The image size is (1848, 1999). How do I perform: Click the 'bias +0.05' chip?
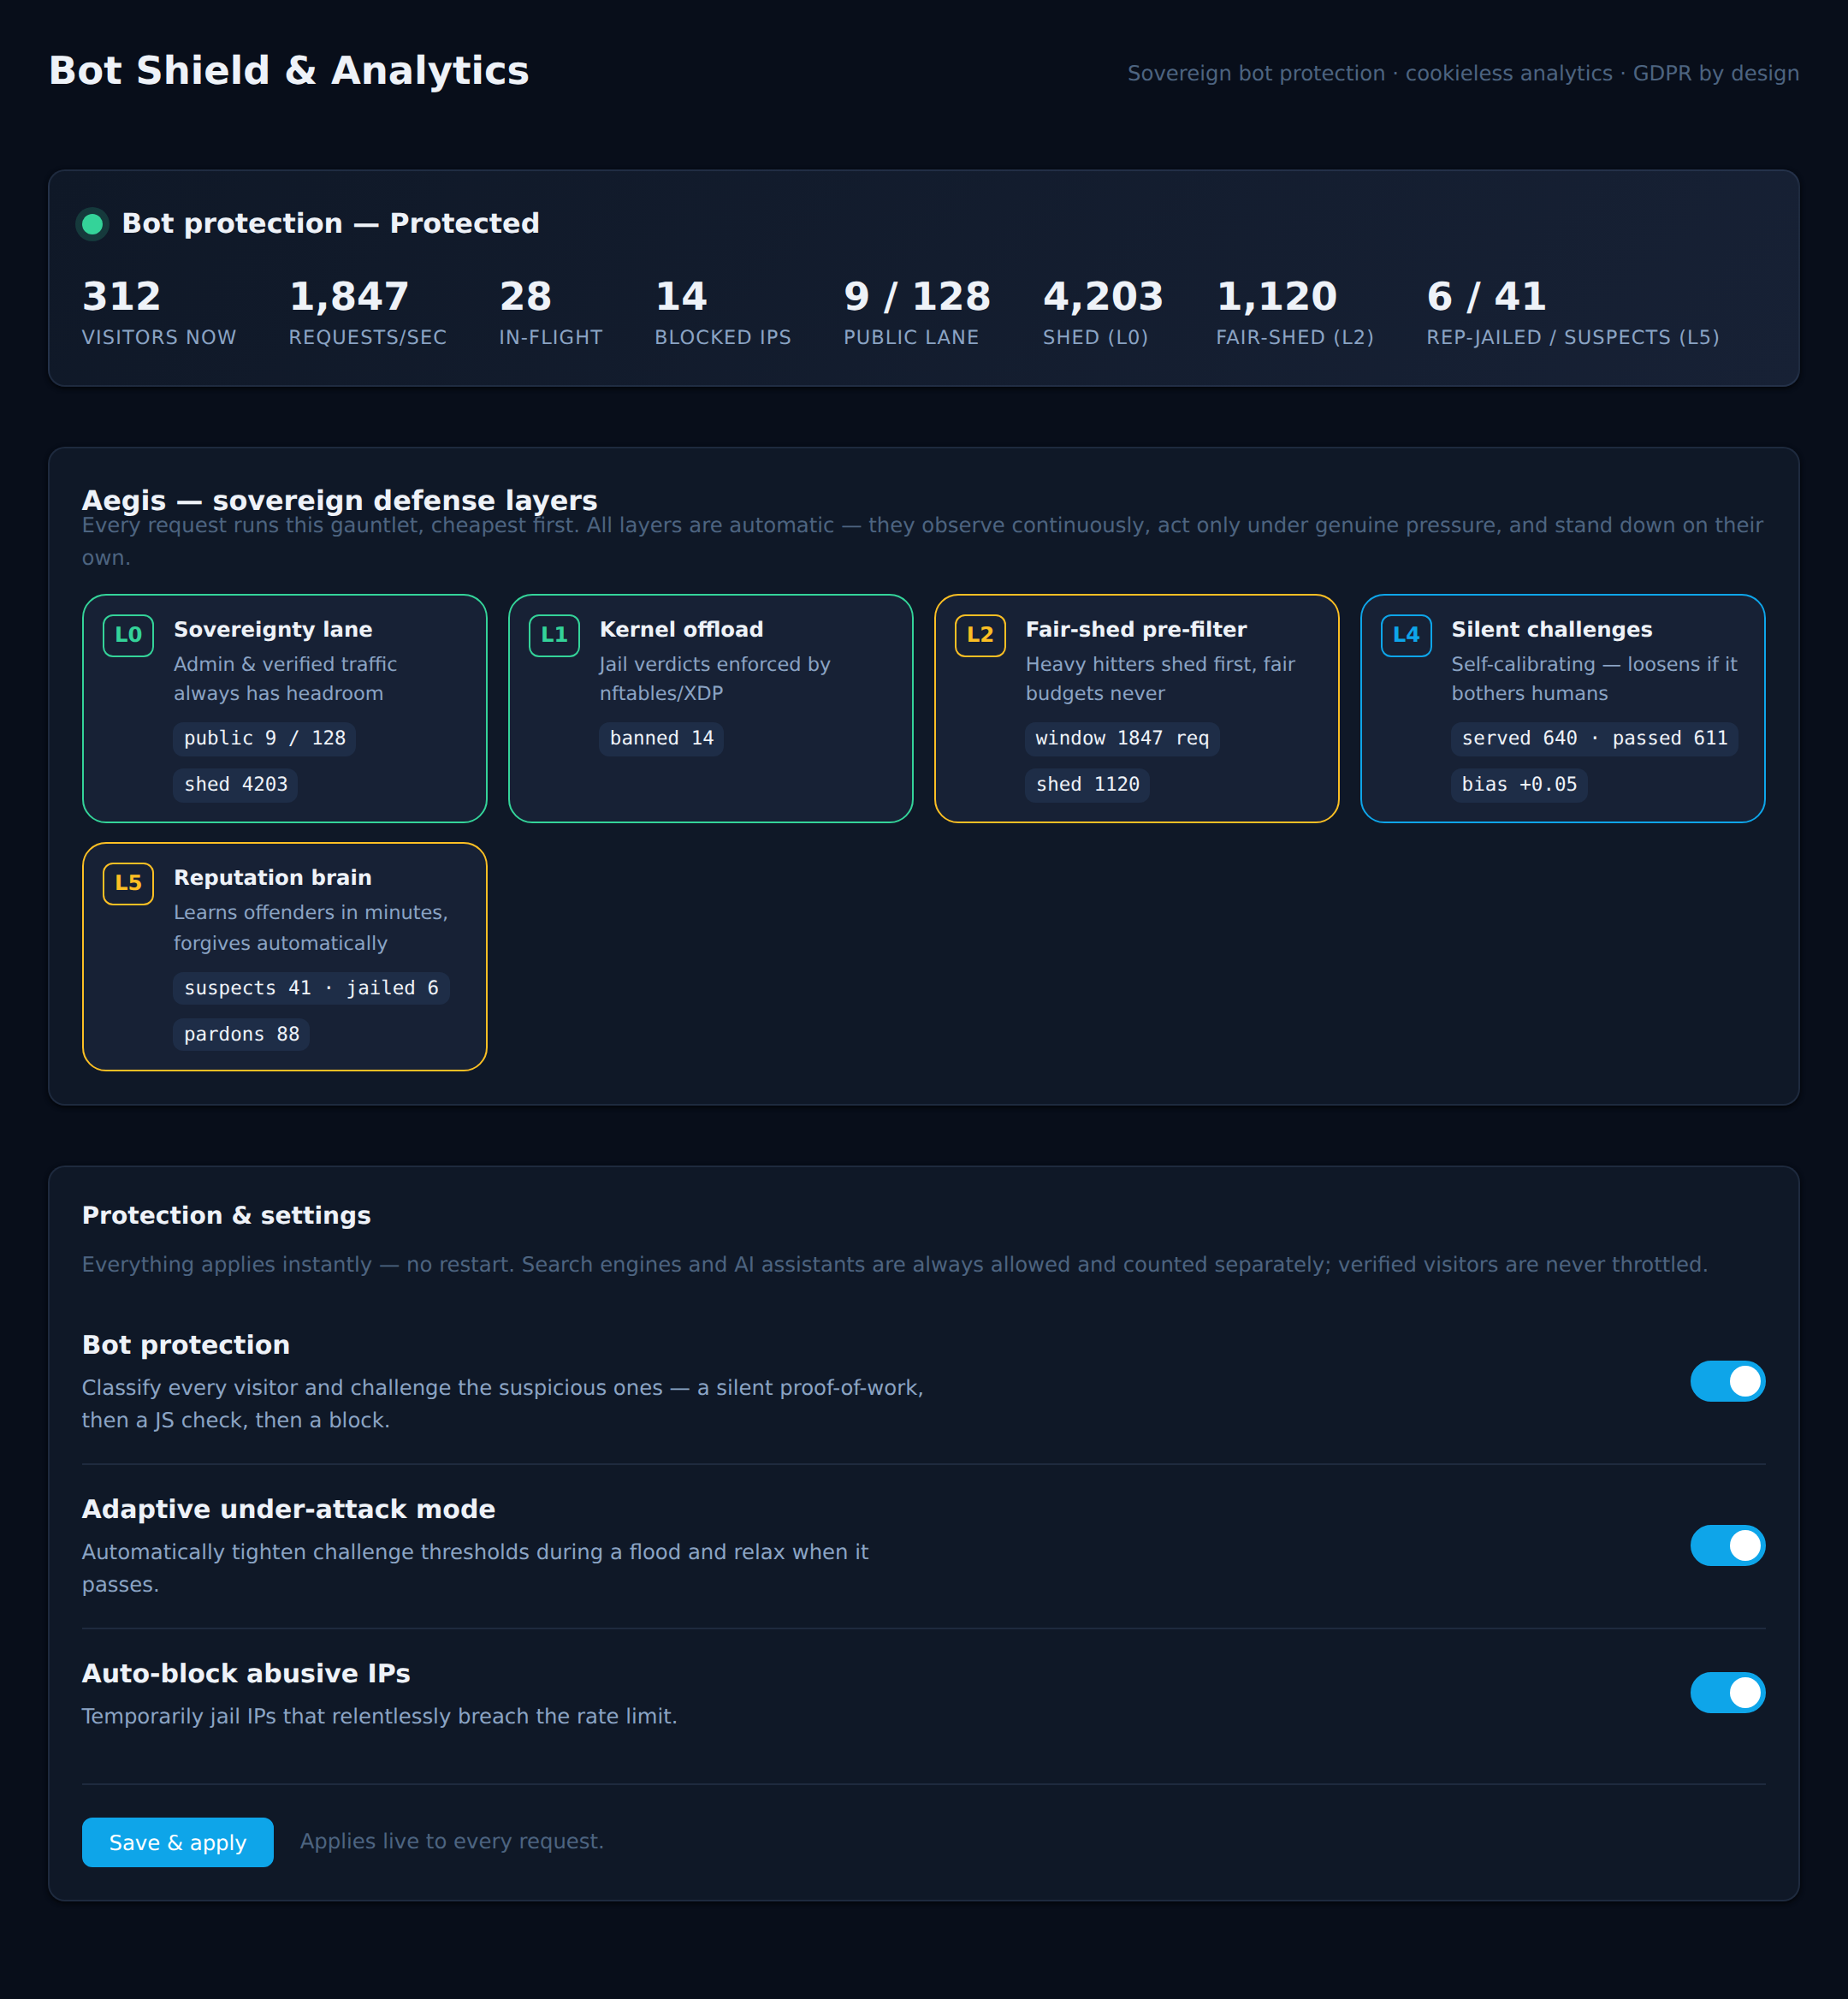(1519, 784)
